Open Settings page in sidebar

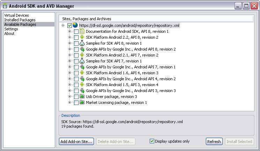tap(11, 29)
